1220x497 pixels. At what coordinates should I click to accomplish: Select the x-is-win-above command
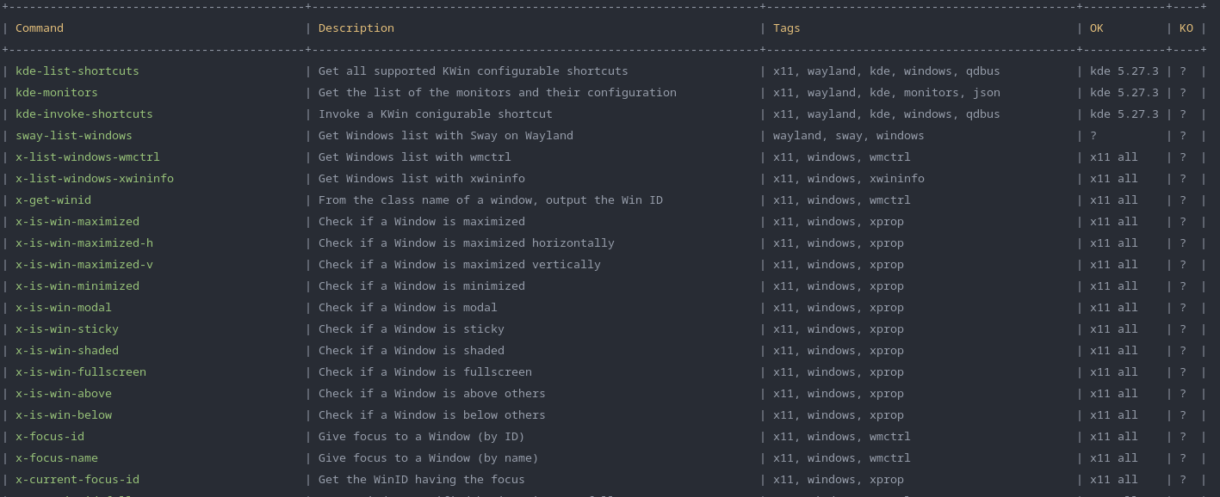click(x=64, y=394)
